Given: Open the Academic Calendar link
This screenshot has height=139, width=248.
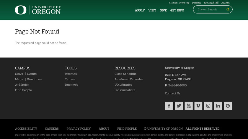Looking at the screenshot, I should coord(129,79).
